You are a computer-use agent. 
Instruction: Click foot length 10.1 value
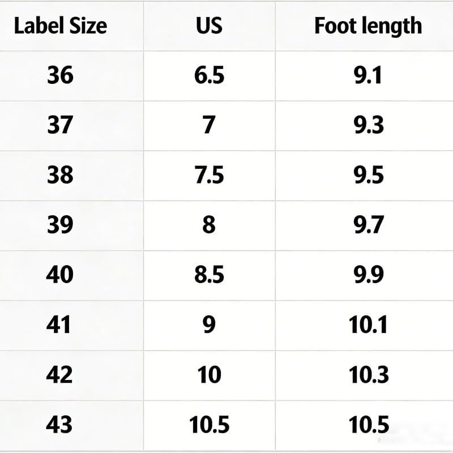point(368,324)
